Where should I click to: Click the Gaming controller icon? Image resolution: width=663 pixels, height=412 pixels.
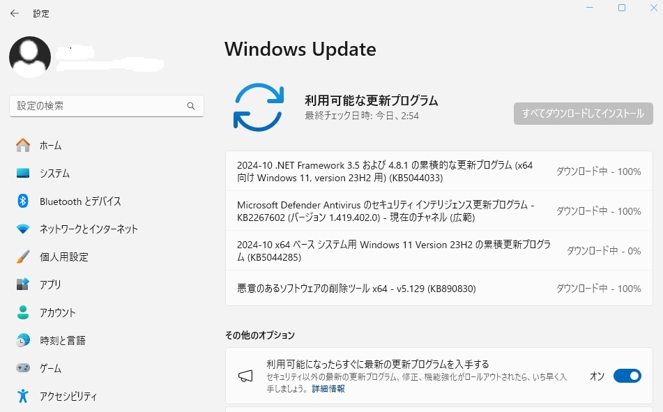(x=23, y=368)
